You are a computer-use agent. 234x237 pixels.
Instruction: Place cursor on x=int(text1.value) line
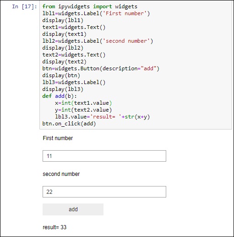click(83, 103)
